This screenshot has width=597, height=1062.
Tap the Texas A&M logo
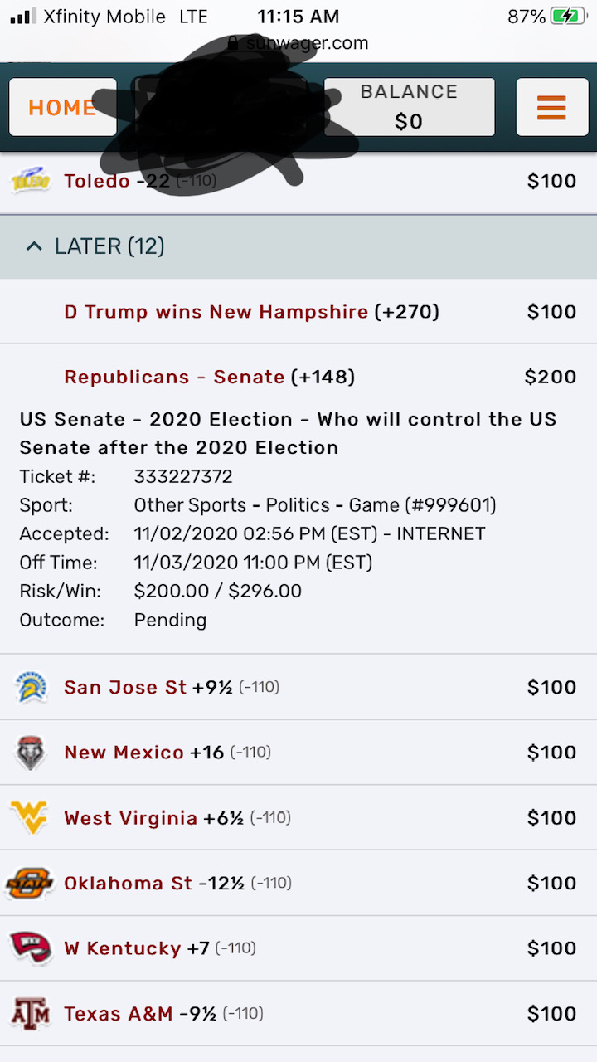(x=31, y=1014)
